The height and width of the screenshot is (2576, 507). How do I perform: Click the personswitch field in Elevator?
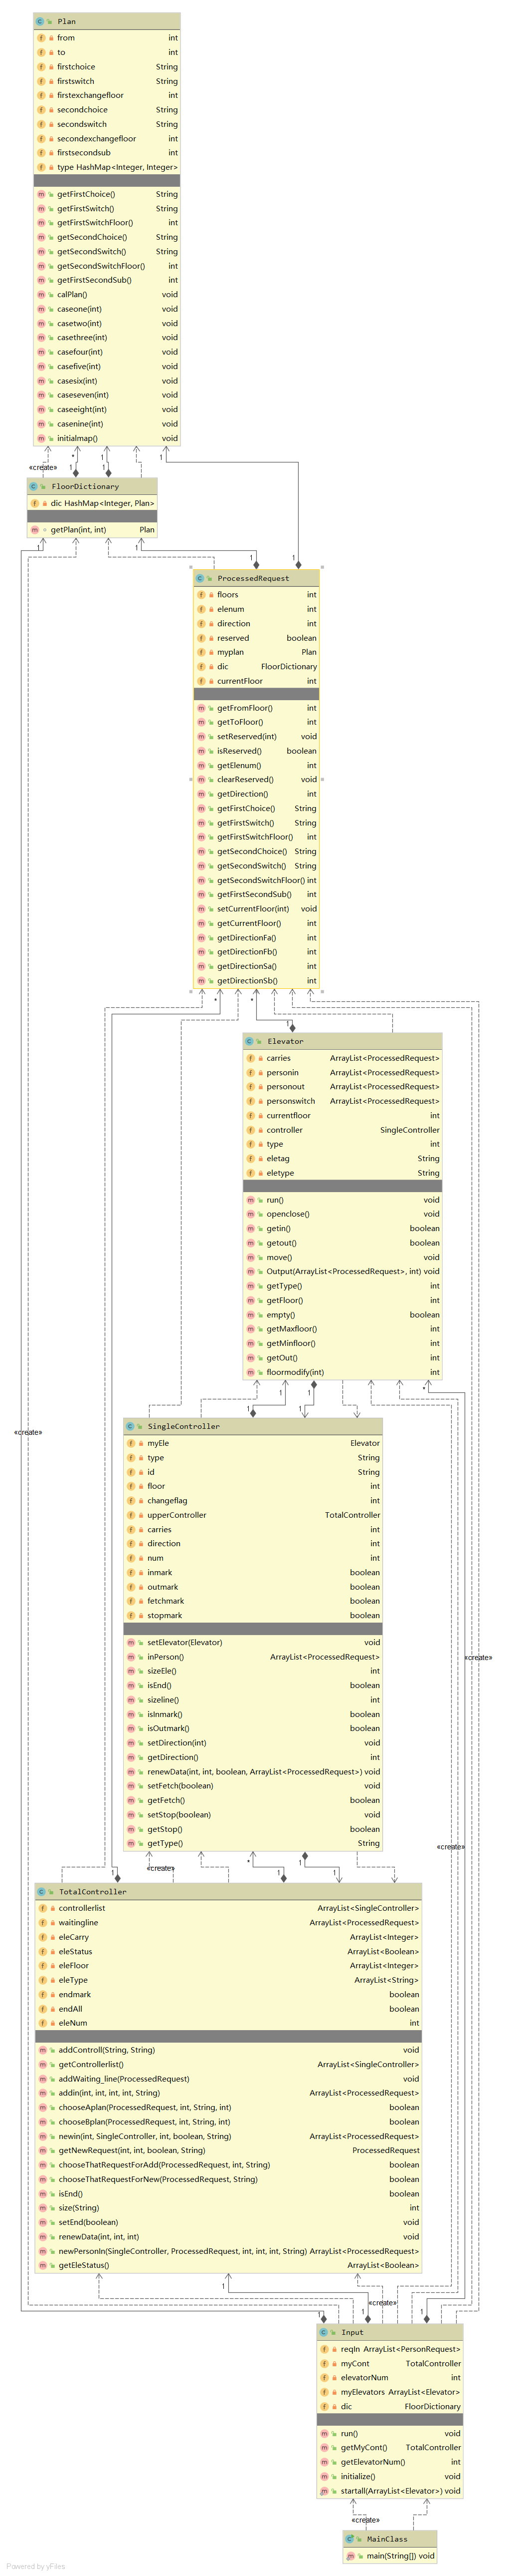click(x=342, y=1101)
